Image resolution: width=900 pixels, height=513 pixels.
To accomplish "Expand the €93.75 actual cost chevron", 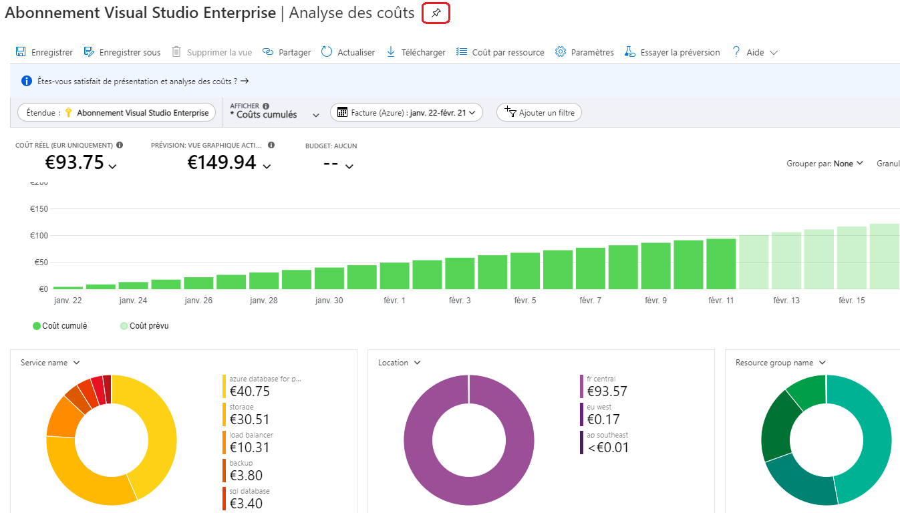I will [x=112, y=166].
